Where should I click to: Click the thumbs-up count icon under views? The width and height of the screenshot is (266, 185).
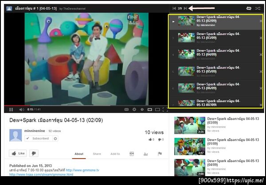[150, 140]
